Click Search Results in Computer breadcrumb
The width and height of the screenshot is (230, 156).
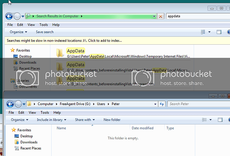(57, 16)
